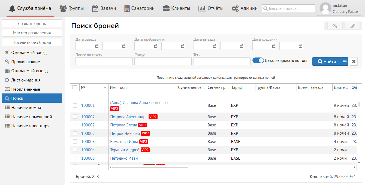
Task: Check the select-all checkbox in table header
Action: coord(75,87)
